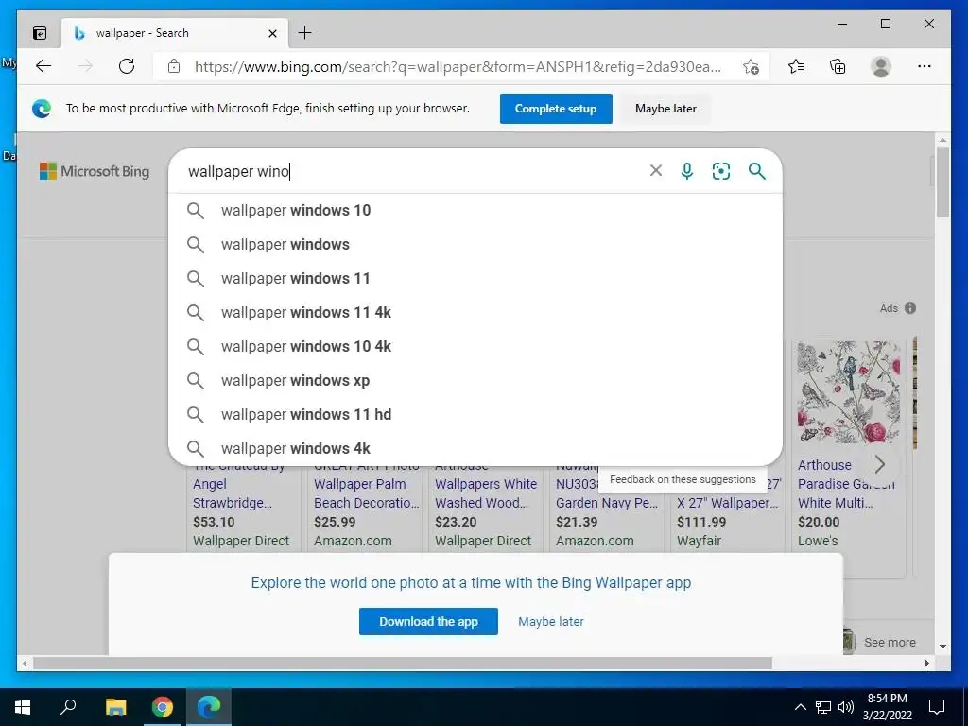
Task: Open Windows Start menu
Action: [23, 707]
